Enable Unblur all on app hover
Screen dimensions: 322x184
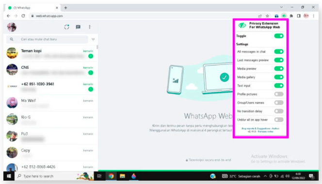[279, 120]
